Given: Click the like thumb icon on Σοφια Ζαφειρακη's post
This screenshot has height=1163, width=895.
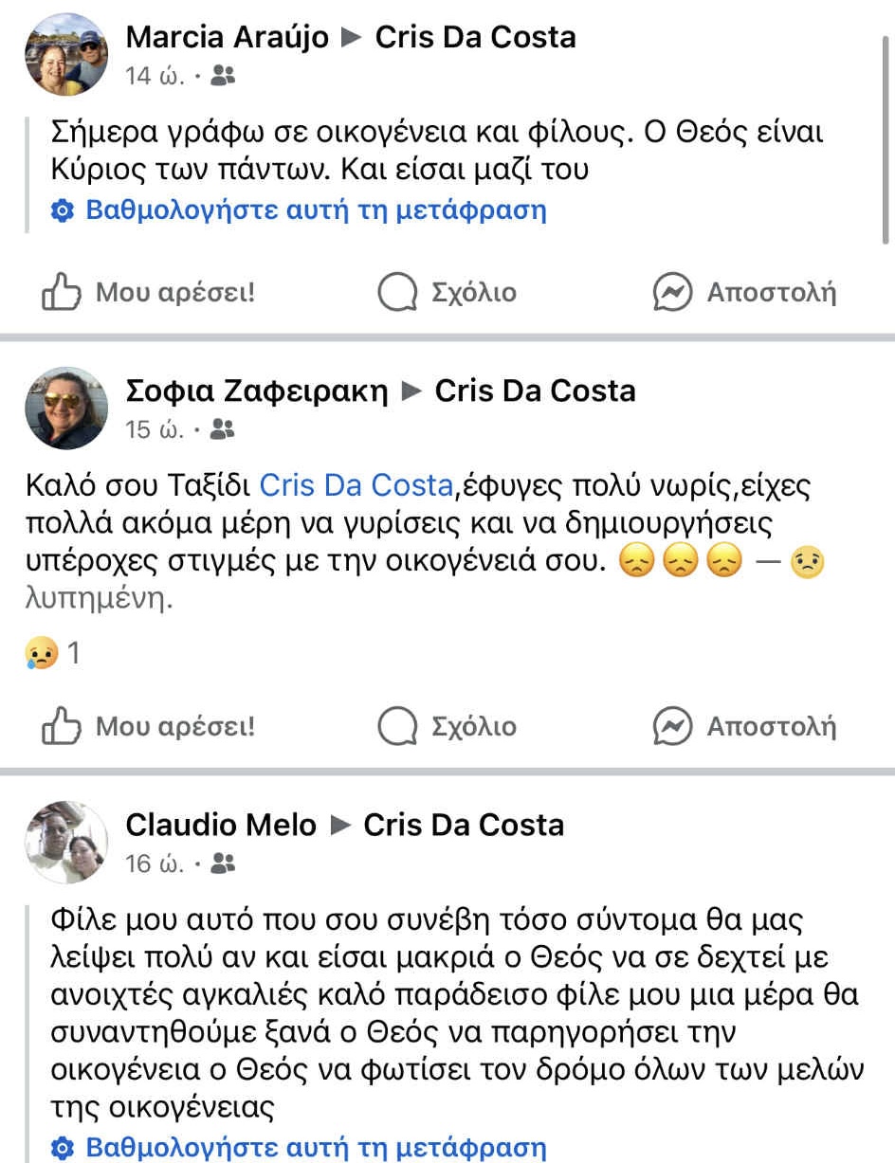Looking at the screenshot, I should [61, 726].
